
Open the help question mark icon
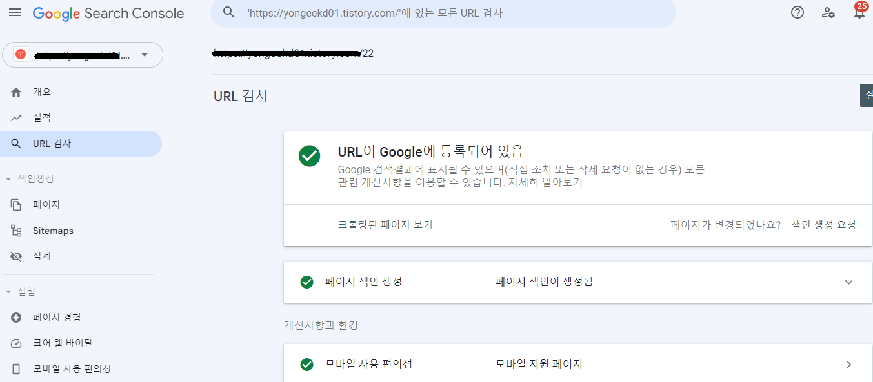point(798,12)
